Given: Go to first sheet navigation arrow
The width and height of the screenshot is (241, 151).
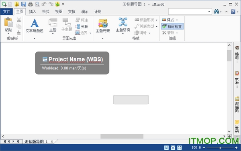Looking at the screenshot, I should coord(5,141).
